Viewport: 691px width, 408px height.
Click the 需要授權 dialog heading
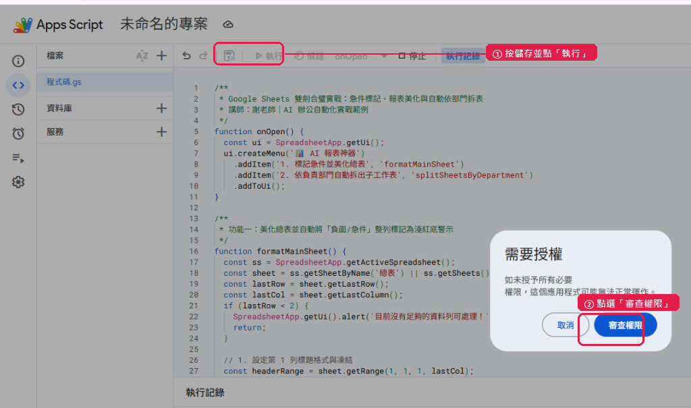[533, 254]
